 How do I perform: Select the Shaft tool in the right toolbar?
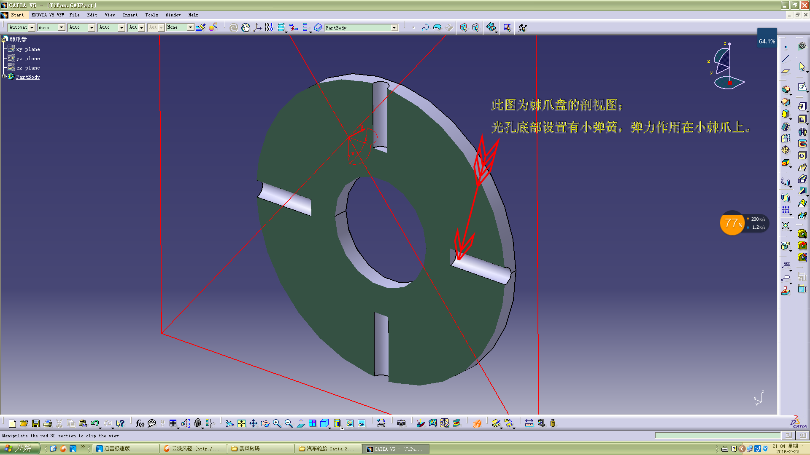point(802,131)
